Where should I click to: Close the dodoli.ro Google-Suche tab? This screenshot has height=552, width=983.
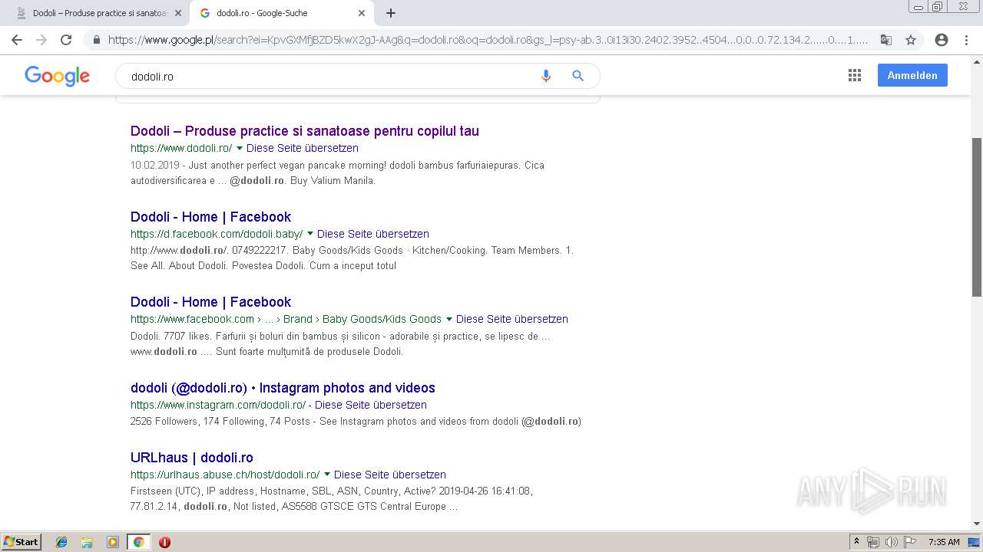coord(362,13)
